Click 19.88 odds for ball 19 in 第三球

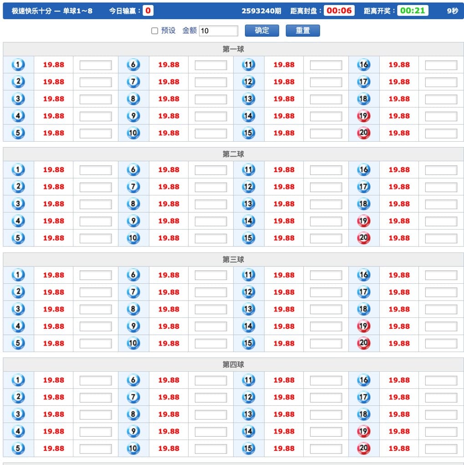click(x=399, y=326)
